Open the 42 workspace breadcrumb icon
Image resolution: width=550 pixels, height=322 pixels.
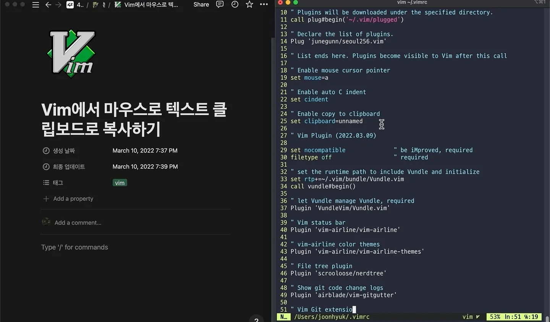coord(70,5)
